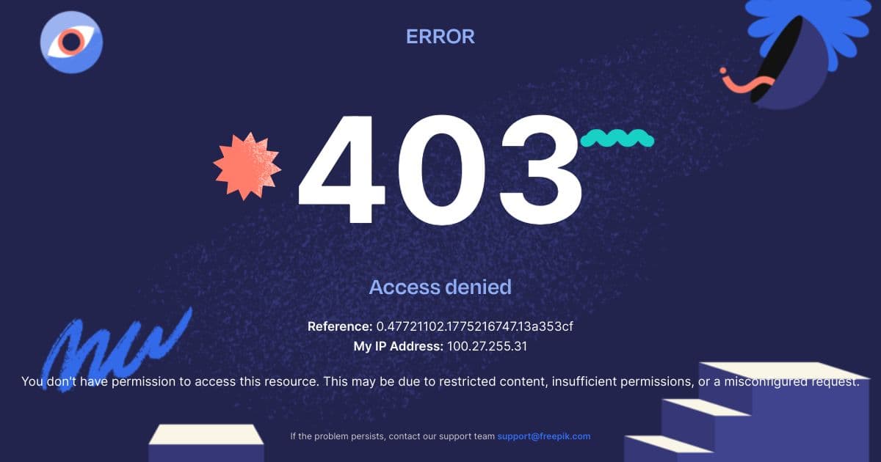Click the permission explanation paragraph

point(440,382)
